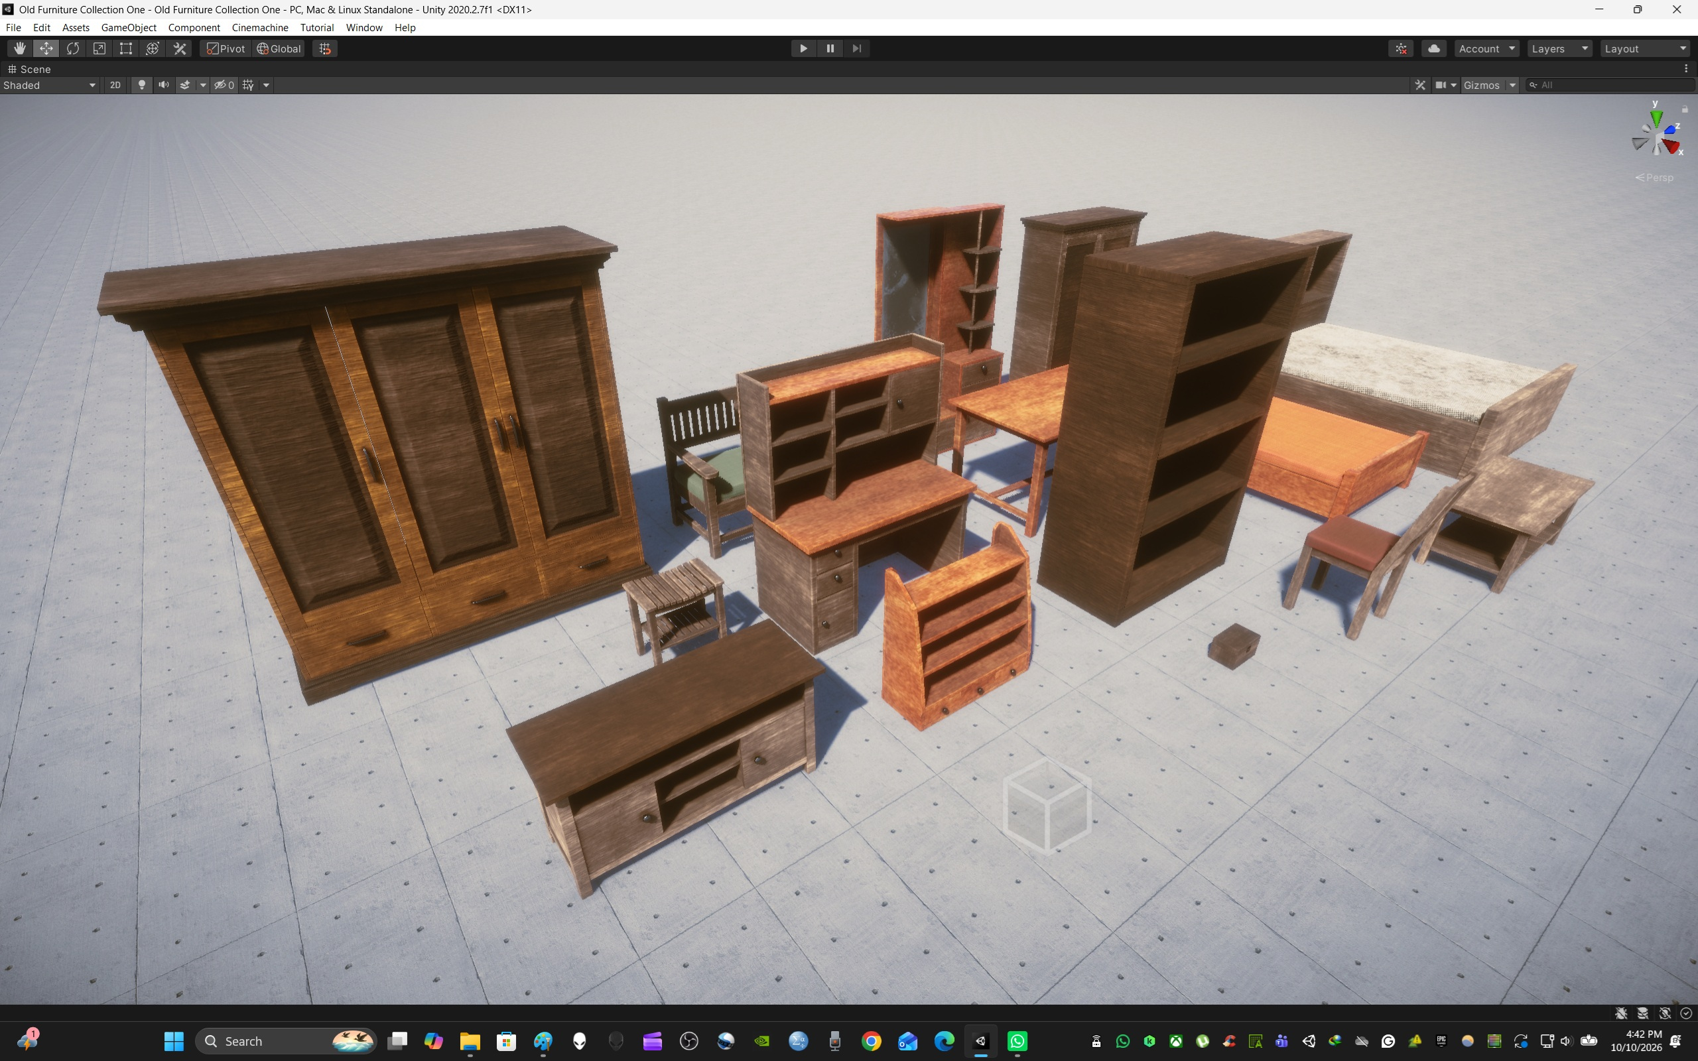Toggle grid snapping icon in toolbar
The width and height of the screenshot is (1698, 1061).
click(325, 48)
